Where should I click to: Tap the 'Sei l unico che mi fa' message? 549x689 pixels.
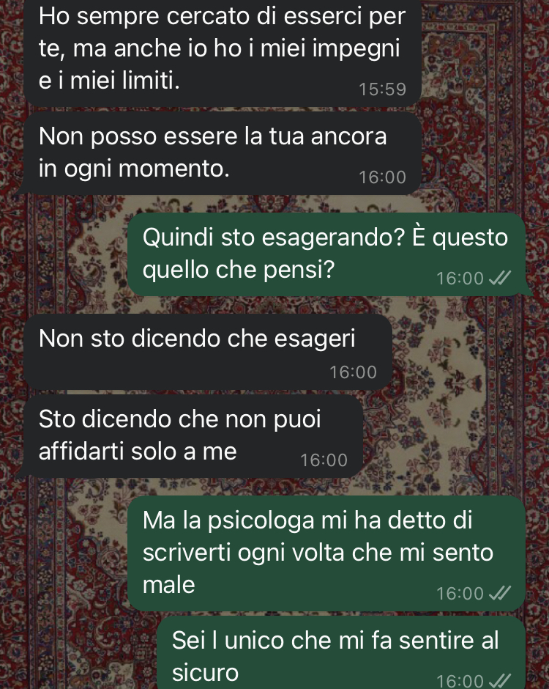pos(341,653)
